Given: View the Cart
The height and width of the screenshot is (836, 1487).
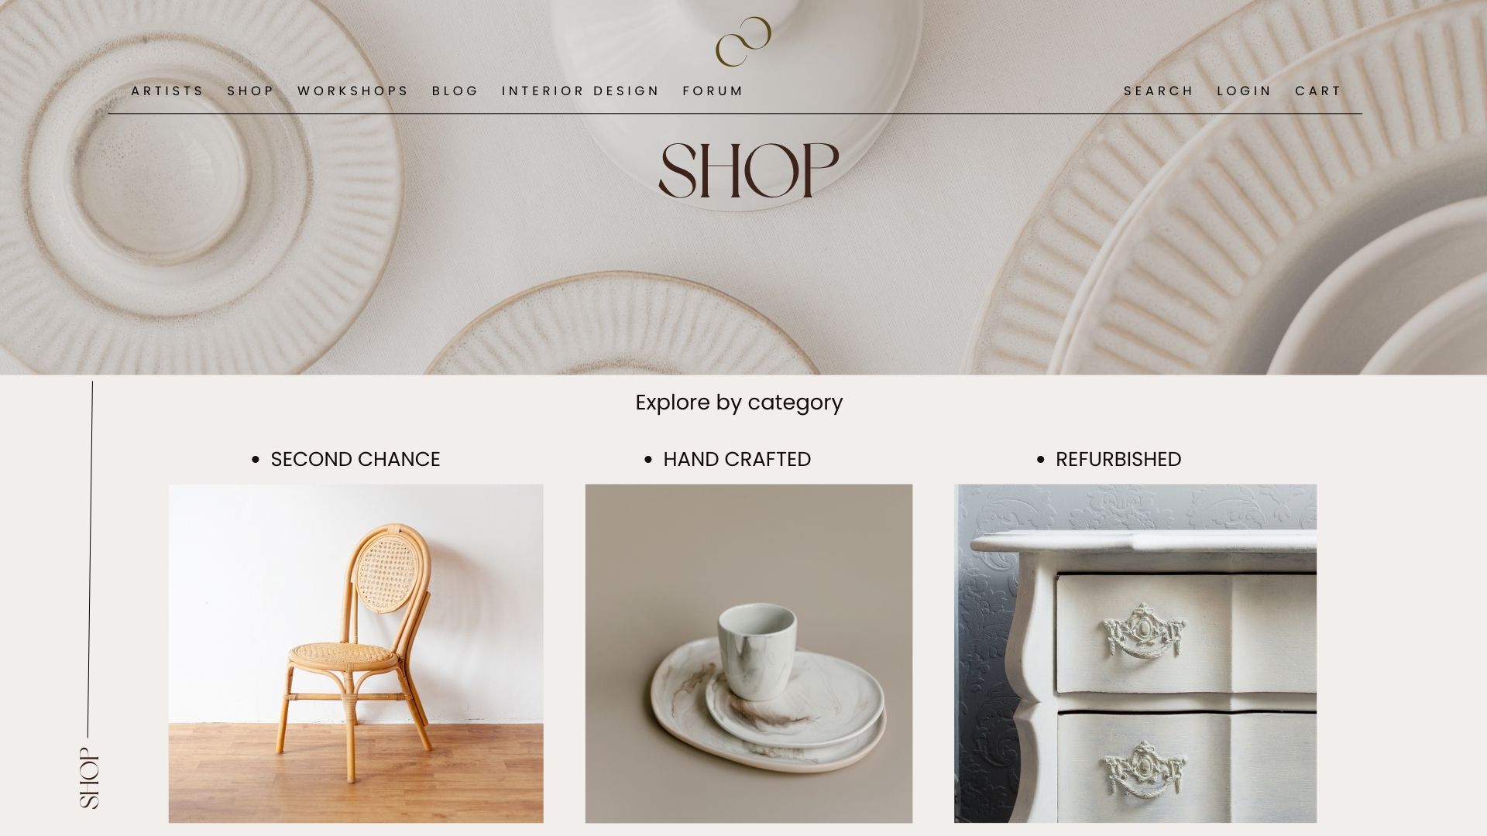Looking at the screenshot, I should [1317, 91].
